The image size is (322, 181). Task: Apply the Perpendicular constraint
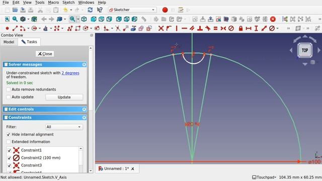tap(200, 28)
